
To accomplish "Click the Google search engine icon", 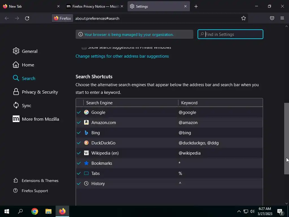I will pos(86,112).
